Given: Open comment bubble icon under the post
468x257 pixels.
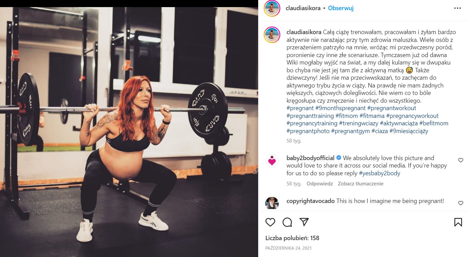Looking at the screenshot, I should click(x=287, y=222).
